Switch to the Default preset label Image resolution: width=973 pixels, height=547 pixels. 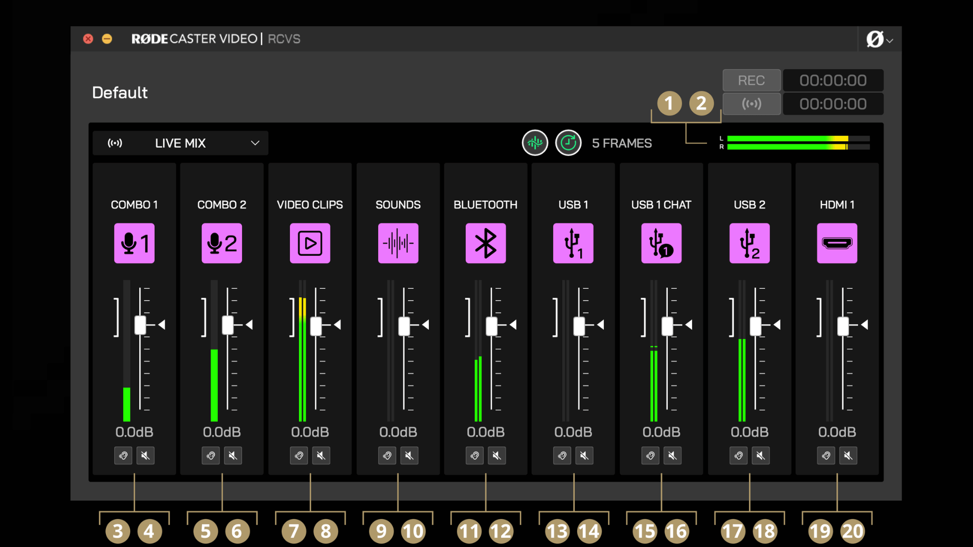click(120, 92)
